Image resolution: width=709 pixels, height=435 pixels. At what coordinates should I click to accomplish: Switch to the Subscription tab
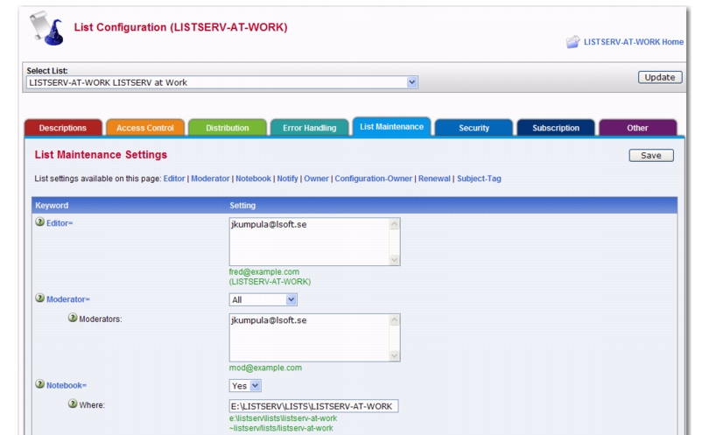556,128
